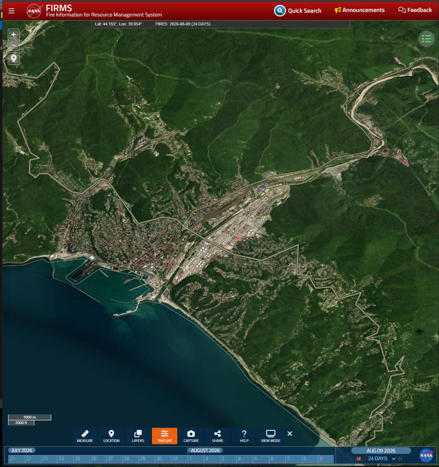Click the AUG 09 2026 date field

pos(381,451)
